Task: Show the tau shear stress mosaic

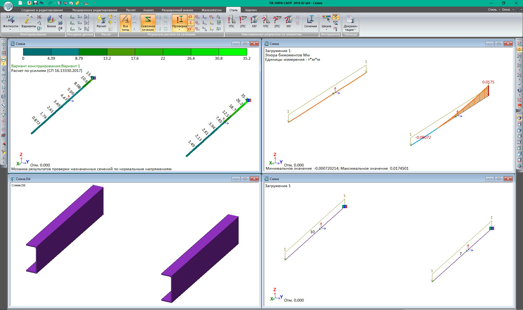Action: click(191, 23)
